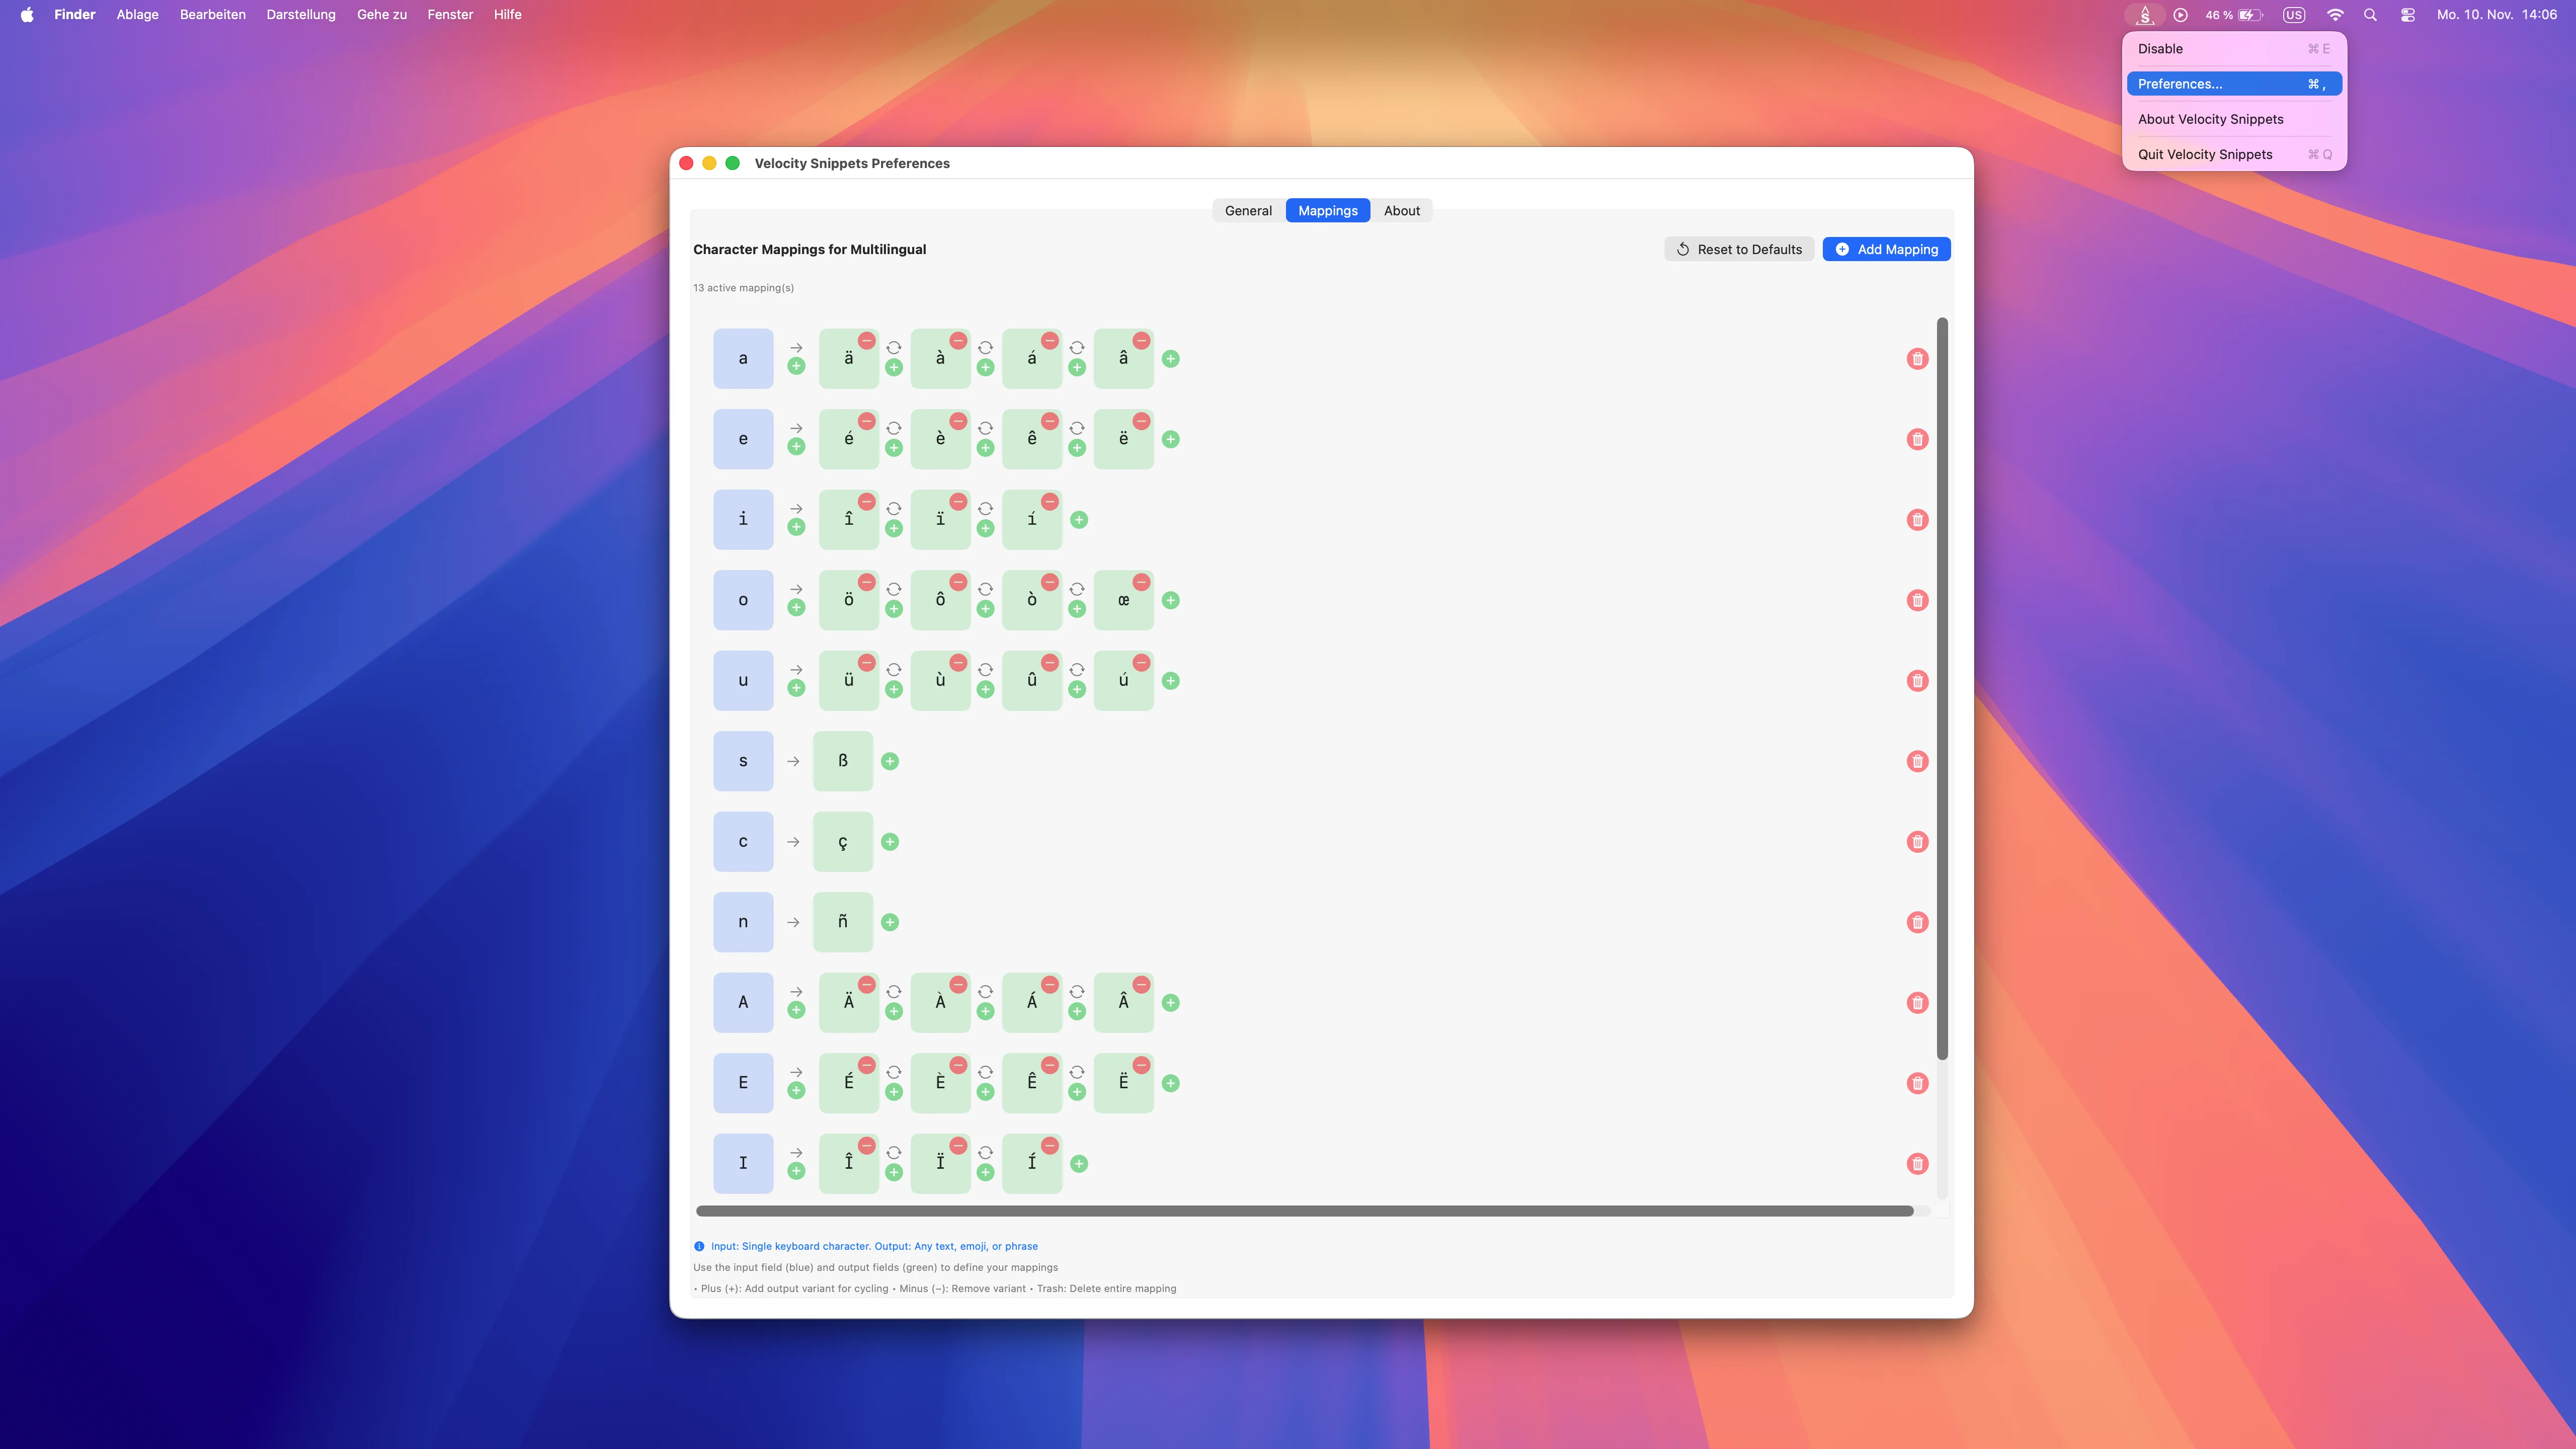The image size is (2576, 1449).
Task: Switch to the General tab
Action: 1248,211
